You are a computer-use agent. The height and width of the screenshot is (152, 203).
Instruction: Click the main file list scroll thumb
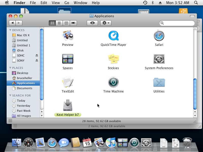(195, 94)
